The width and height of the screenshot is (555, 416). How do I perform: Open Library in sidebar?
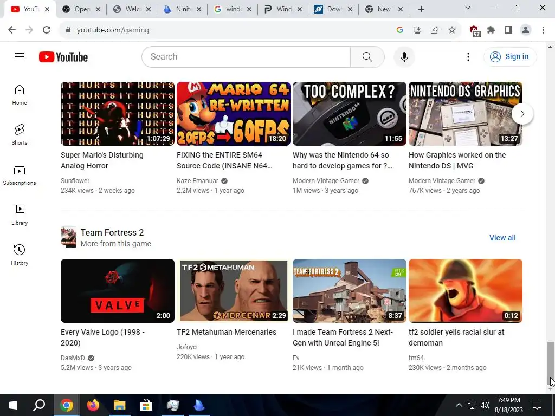click(x=20, y=214)
